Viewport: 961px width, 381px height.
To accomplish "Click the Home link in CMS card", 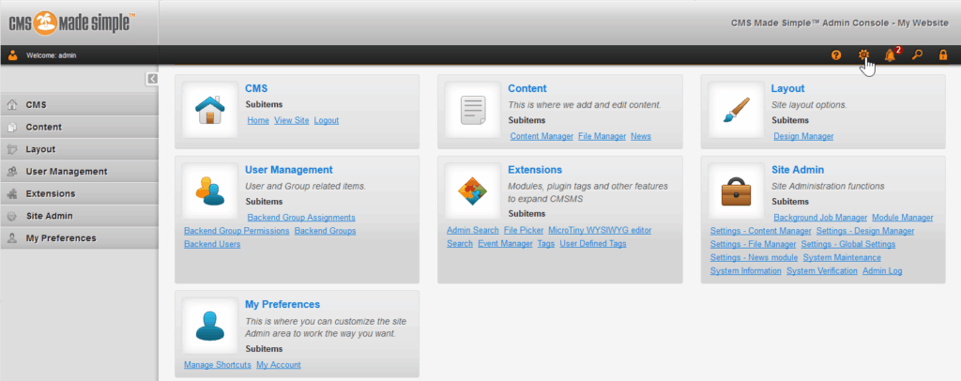I will coord(258,121).
